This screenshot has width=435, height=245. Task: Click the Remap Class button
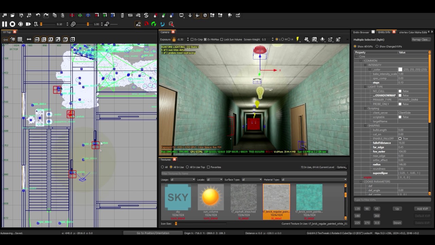pyautogui.click(x=421, y=40)
